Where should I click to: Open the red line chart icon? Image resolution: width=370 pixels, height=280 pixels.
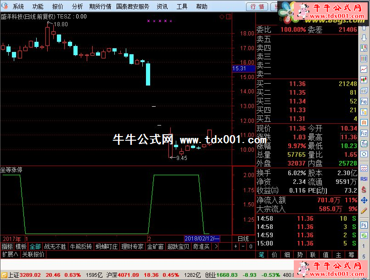pos(364,69)
